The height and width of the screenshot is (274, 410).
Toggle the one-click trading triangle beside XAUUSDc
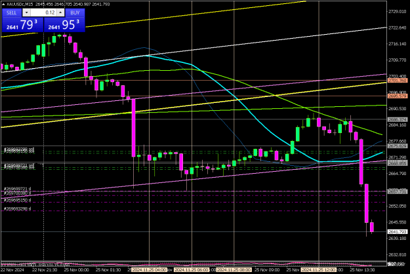coord(3,4)
